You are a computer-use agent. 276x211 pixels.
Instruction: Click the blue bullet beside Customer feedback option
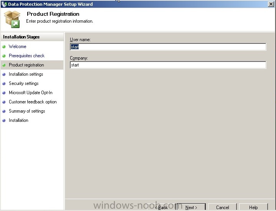4,102
